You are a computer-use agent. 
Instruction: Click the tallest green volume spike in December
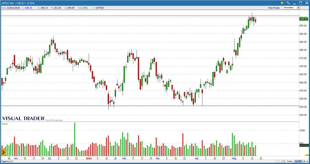click(x=74, y=139)
